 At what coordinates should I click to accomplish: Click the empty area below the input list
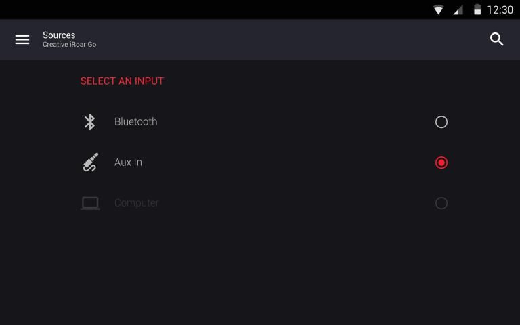coord(260,271)
